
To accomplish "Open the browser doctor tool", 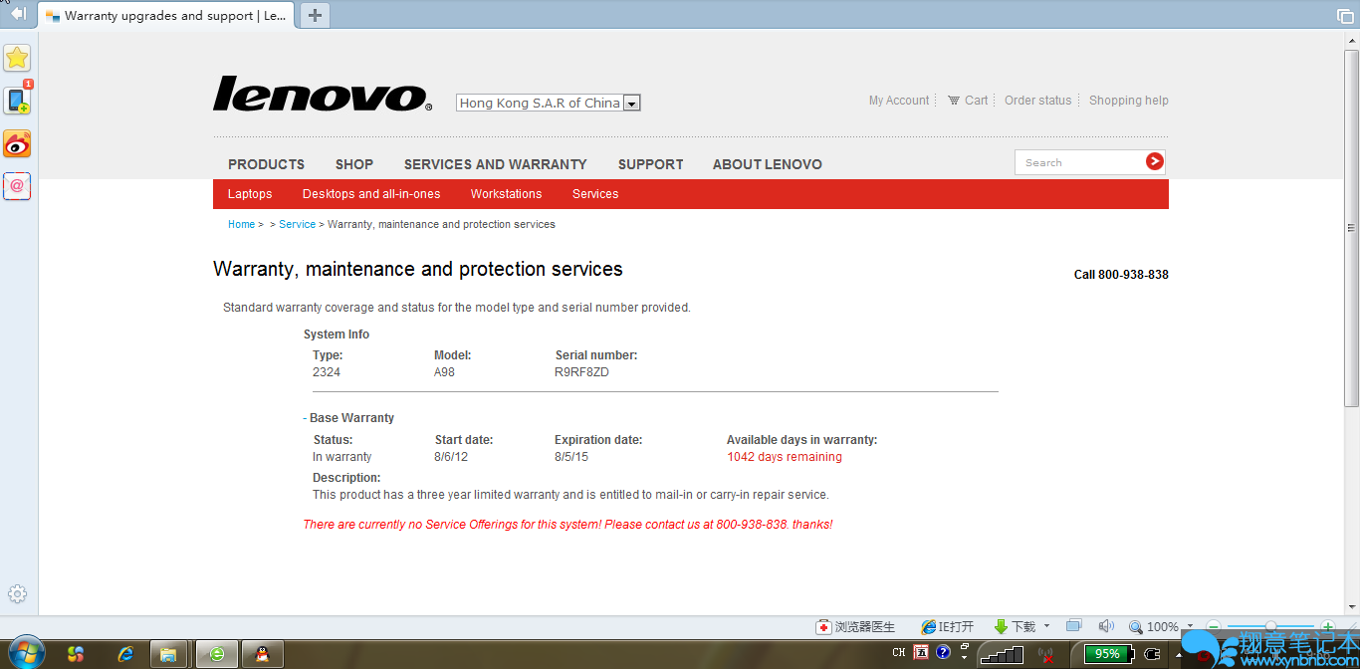I will 855,627.
